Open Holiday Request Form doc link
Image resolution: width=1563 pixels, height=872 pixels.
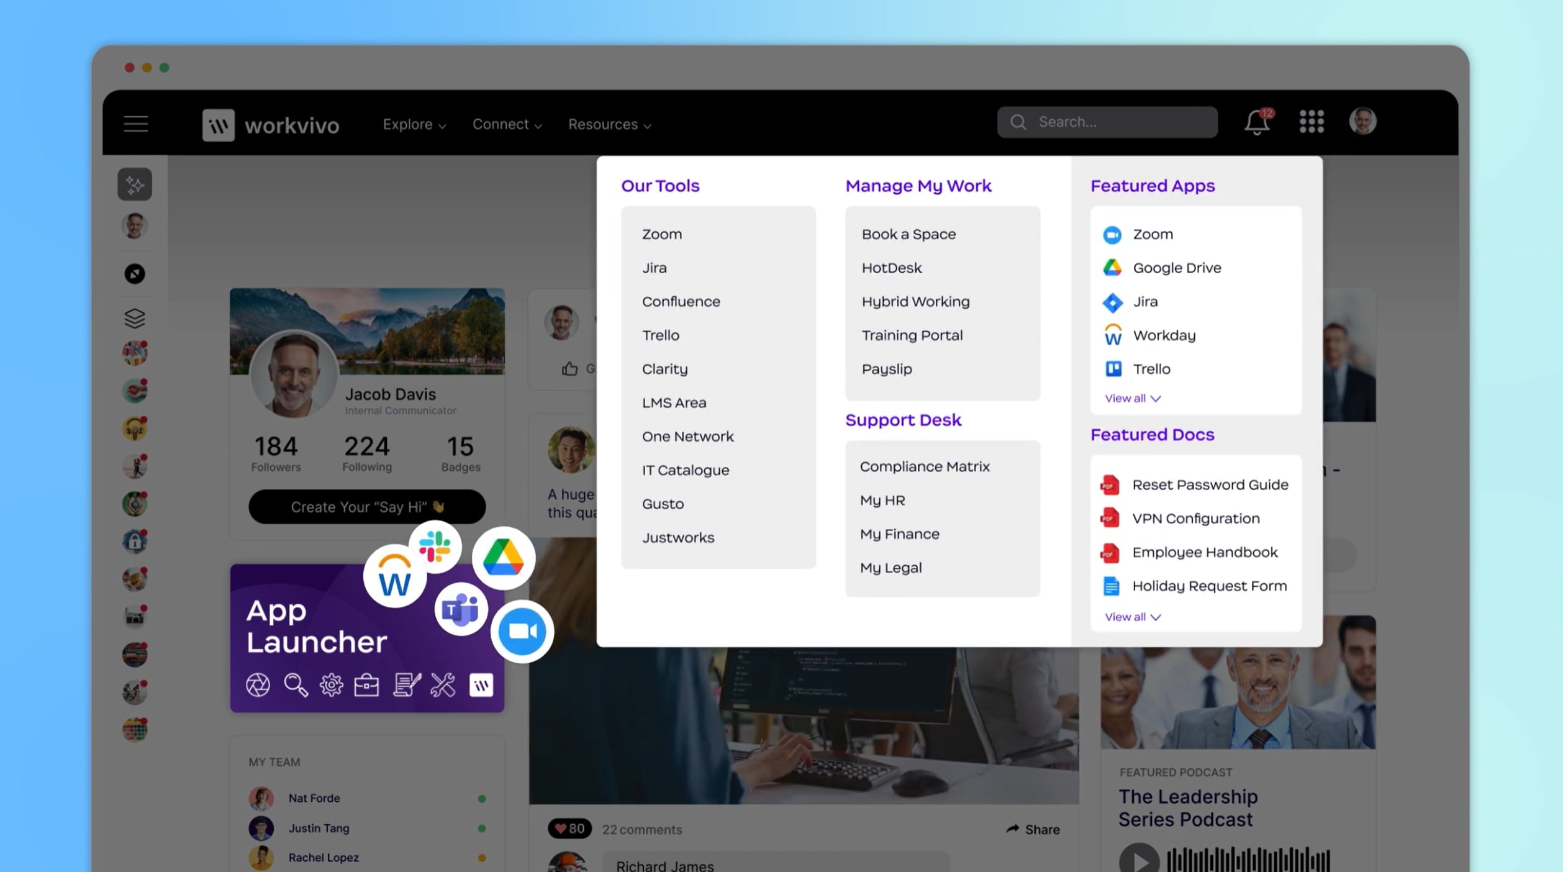1209,586
